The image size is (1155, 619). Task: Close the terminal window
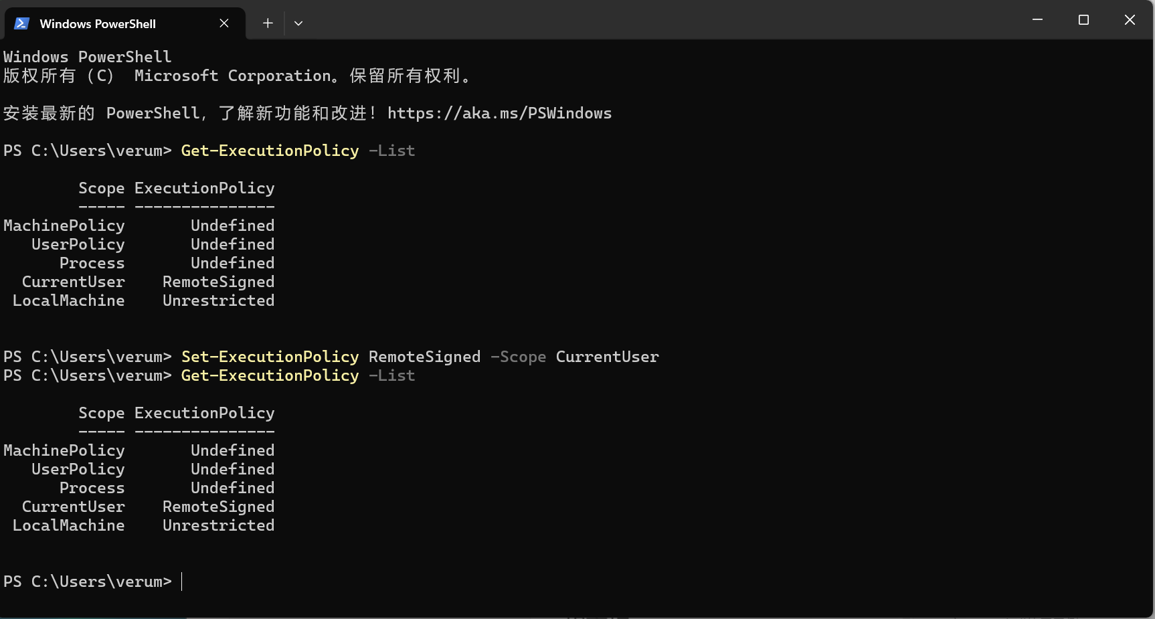click(1130, 20)
